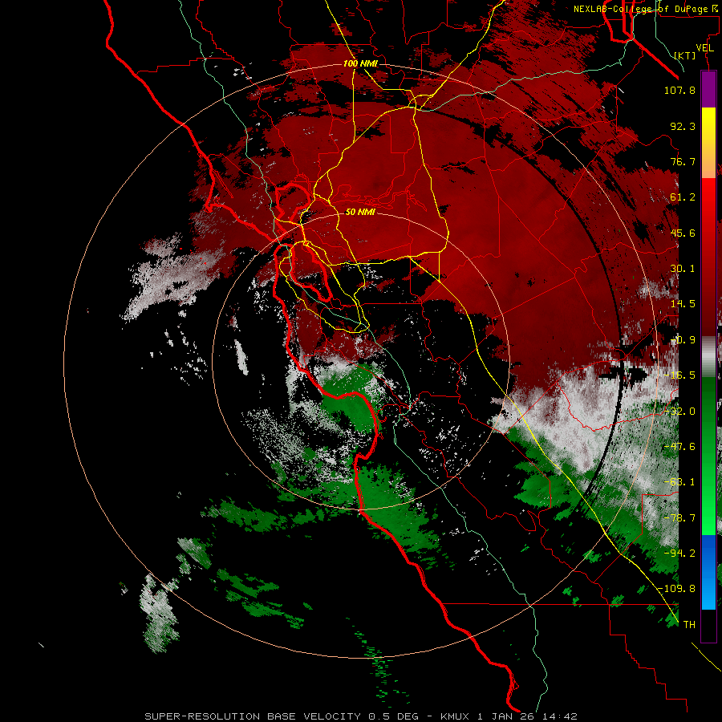The image size is (722, 722).
Task: Click the 107.8 velocity scale value
Action: (x=679, y=90)
